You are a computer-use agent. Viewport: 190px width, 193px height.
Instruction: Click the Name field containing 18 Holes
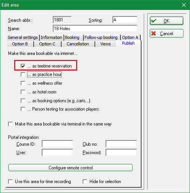coord(95,29)
